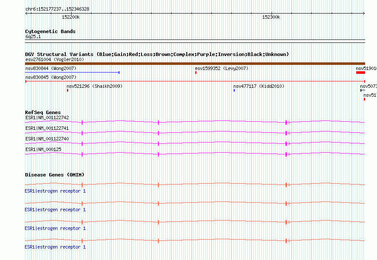Viewport: 377px width, 260px height.
Task: Select the Cytogenetic Bands track title
Action: tap(50, 31)
